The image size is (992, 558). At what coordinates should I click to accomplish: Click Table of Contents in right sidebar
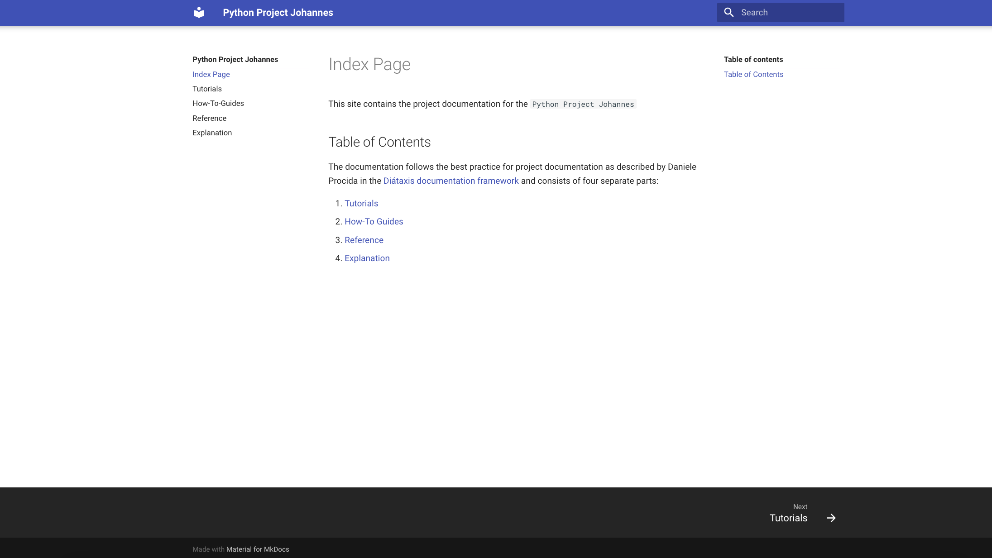(753, 74)
